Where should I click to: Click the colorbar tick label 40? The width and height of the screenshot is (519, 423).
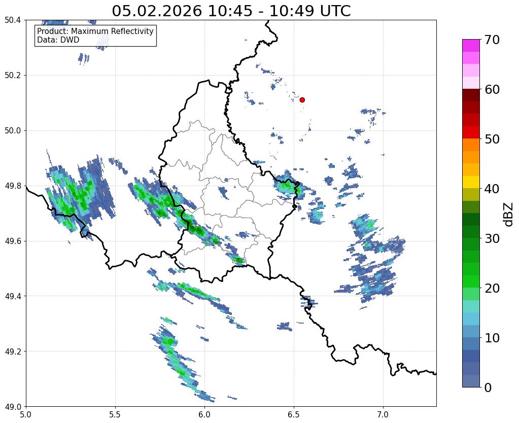(x=492, y=189)
